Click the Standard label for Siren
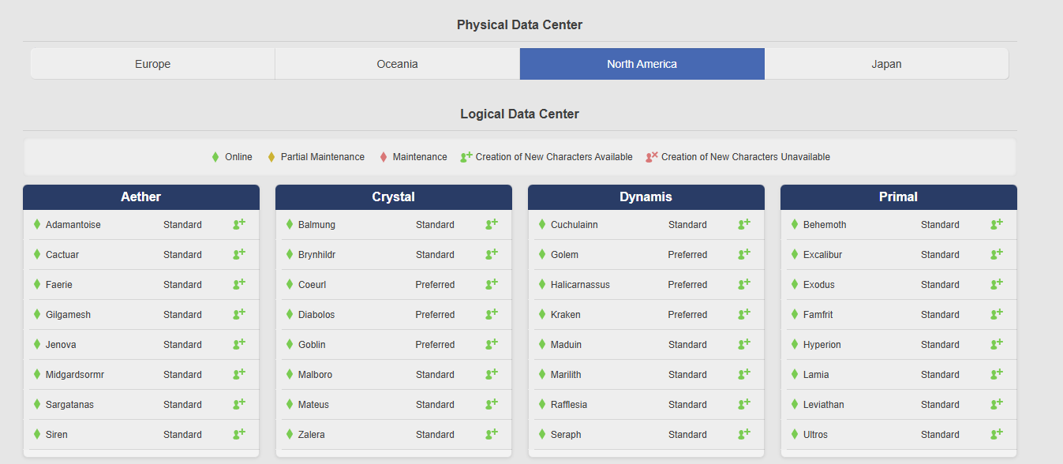1063x464 pixels. click(x=182, y=435)
